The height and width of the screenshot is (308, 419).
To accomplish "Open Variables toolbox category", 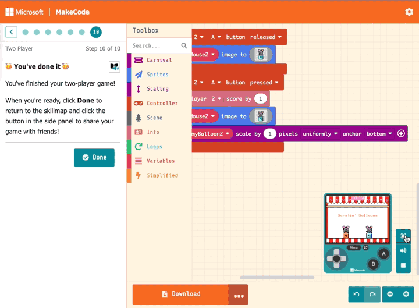I will point(159,161).
